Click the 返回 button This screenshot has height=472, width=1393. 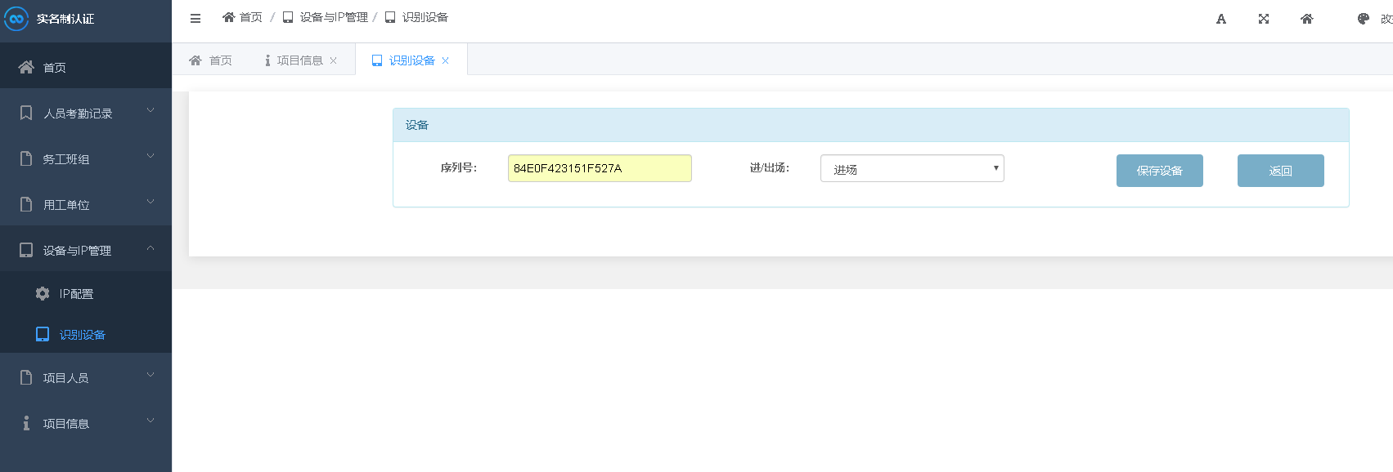[x=1280, y=171]
